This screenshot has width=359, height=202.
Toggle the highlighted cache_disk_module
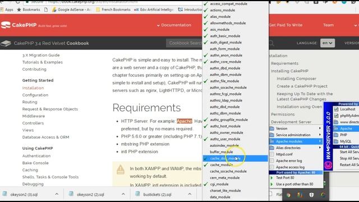[235, 158]
